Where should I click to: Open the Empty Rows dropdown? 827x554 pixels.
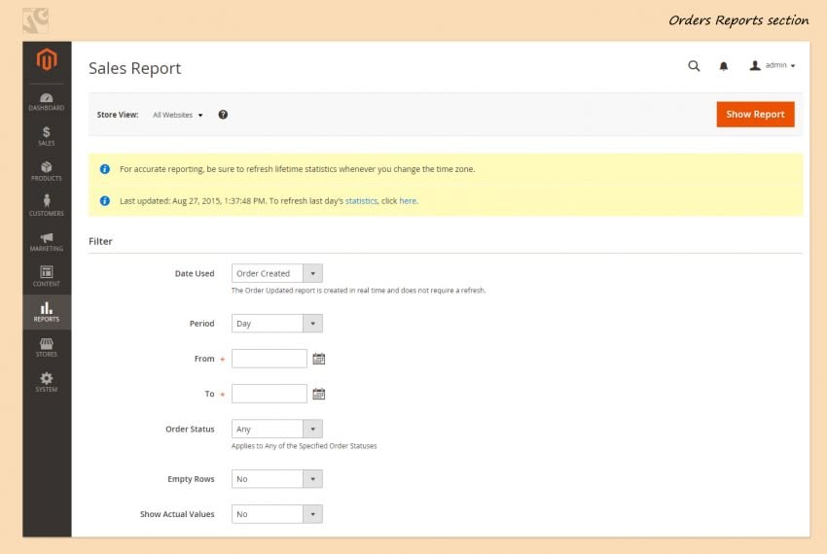pos(277,479)
